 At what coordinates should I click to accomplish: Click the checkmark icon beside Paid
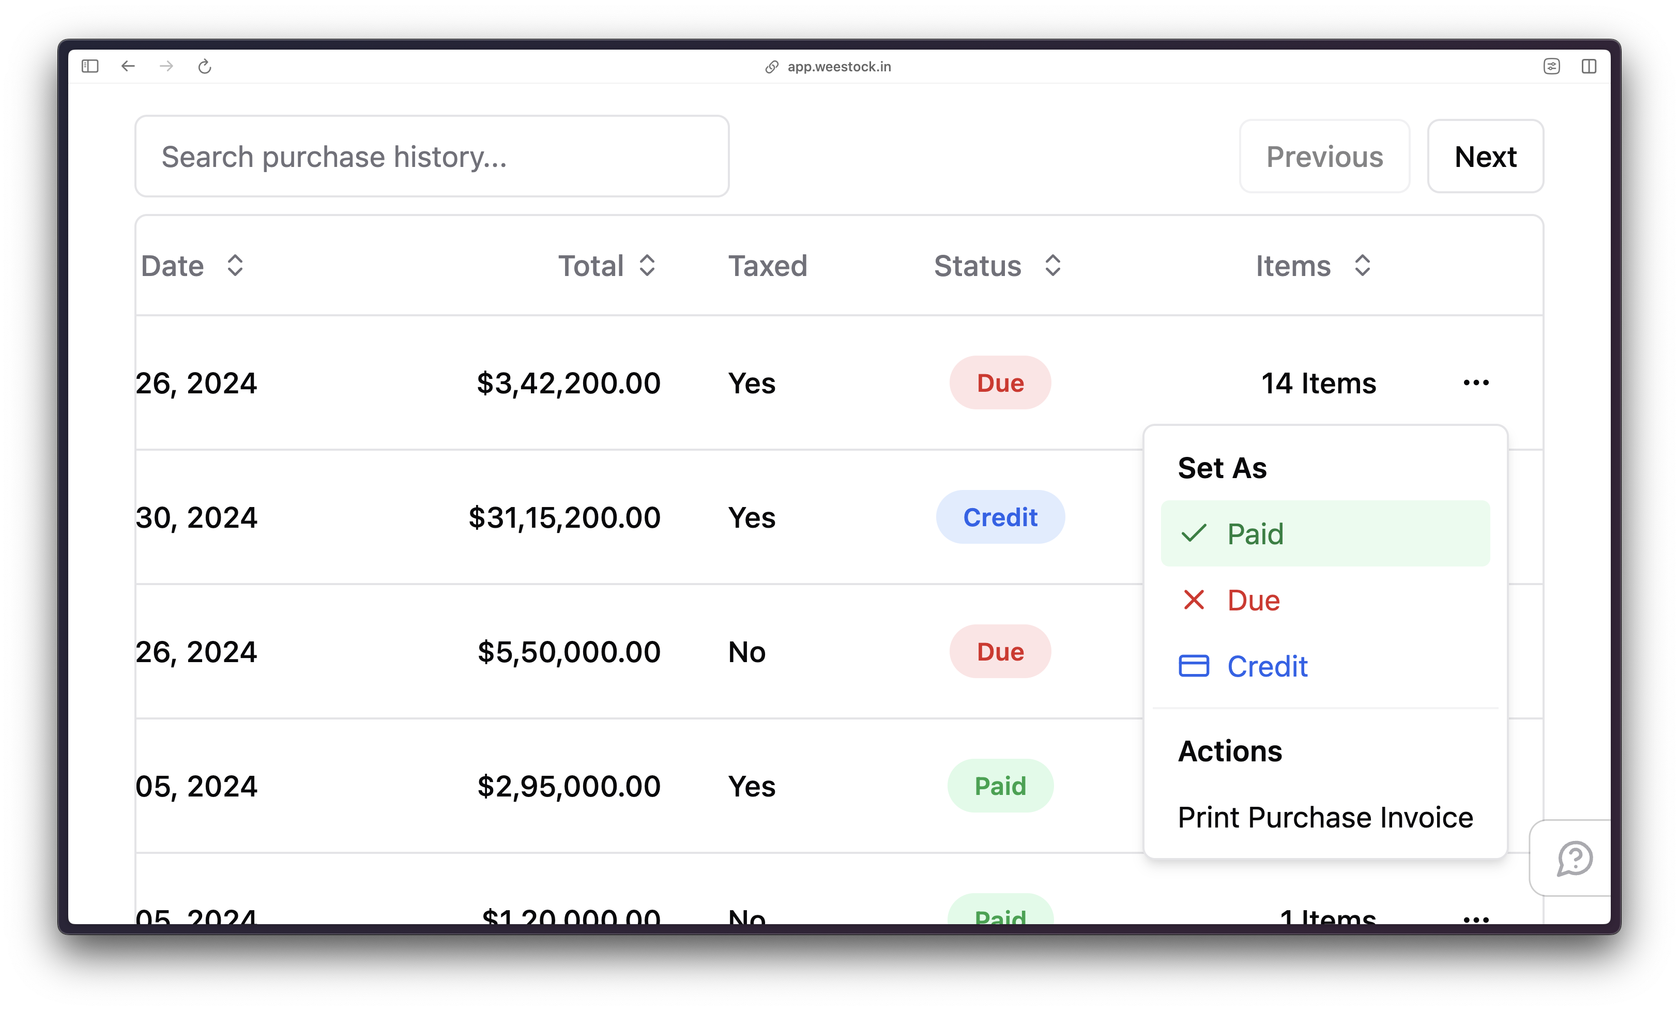pos(1195,534)
